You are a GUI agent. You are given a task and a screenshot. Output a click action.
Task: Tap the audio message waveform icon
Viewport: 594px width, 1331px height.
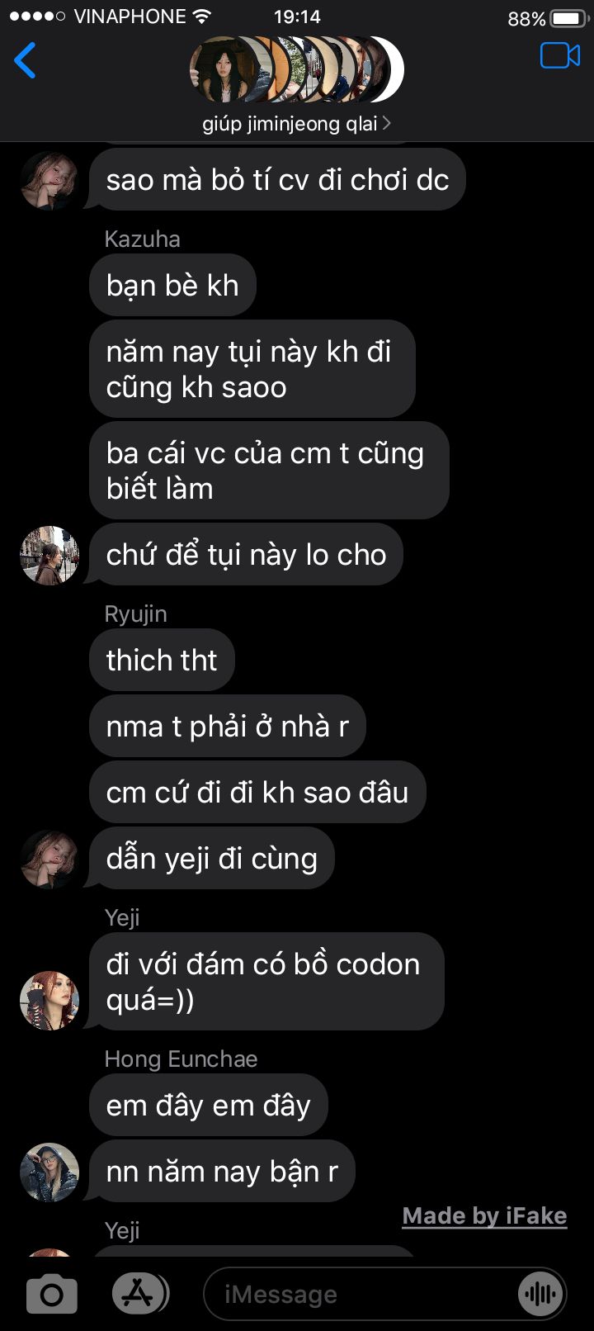[x=540, y=1294]
